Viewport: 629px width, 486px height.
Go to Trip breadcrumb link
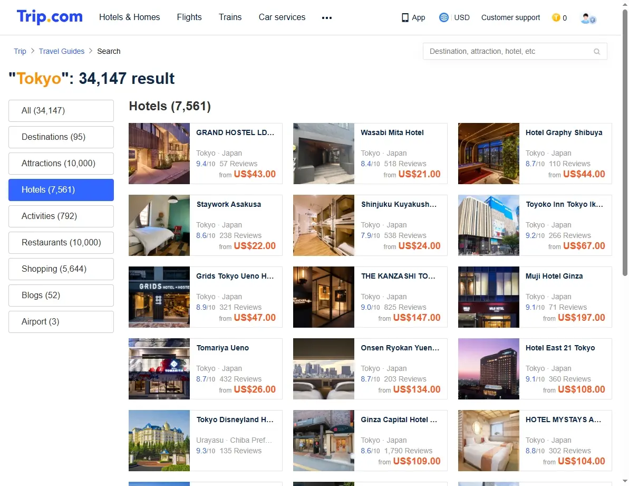20,51
